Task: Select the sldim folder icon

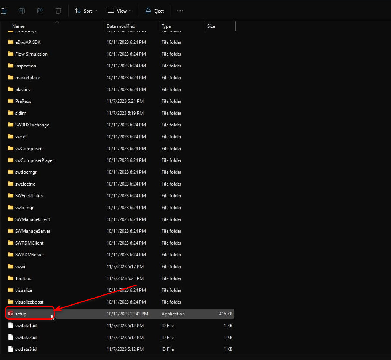Action: pos(10,113)
